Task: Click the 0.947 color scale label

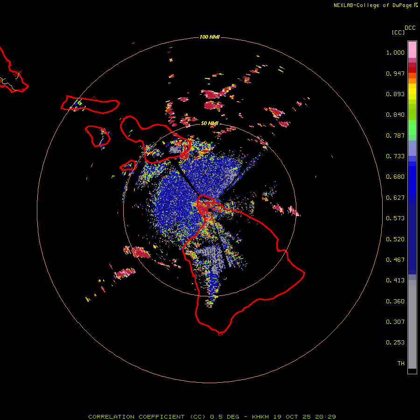Action: [395, 73]
